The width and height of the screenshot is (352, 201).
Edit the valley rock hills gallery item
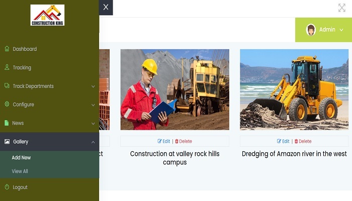pyautogui.click(x=164, y=141)
